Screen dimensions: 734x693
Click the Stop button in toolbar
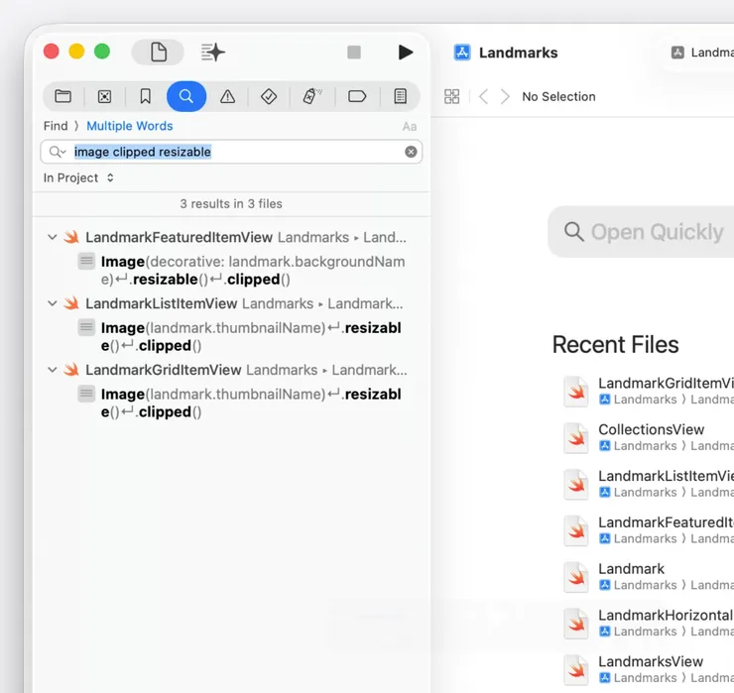(354, 52)
